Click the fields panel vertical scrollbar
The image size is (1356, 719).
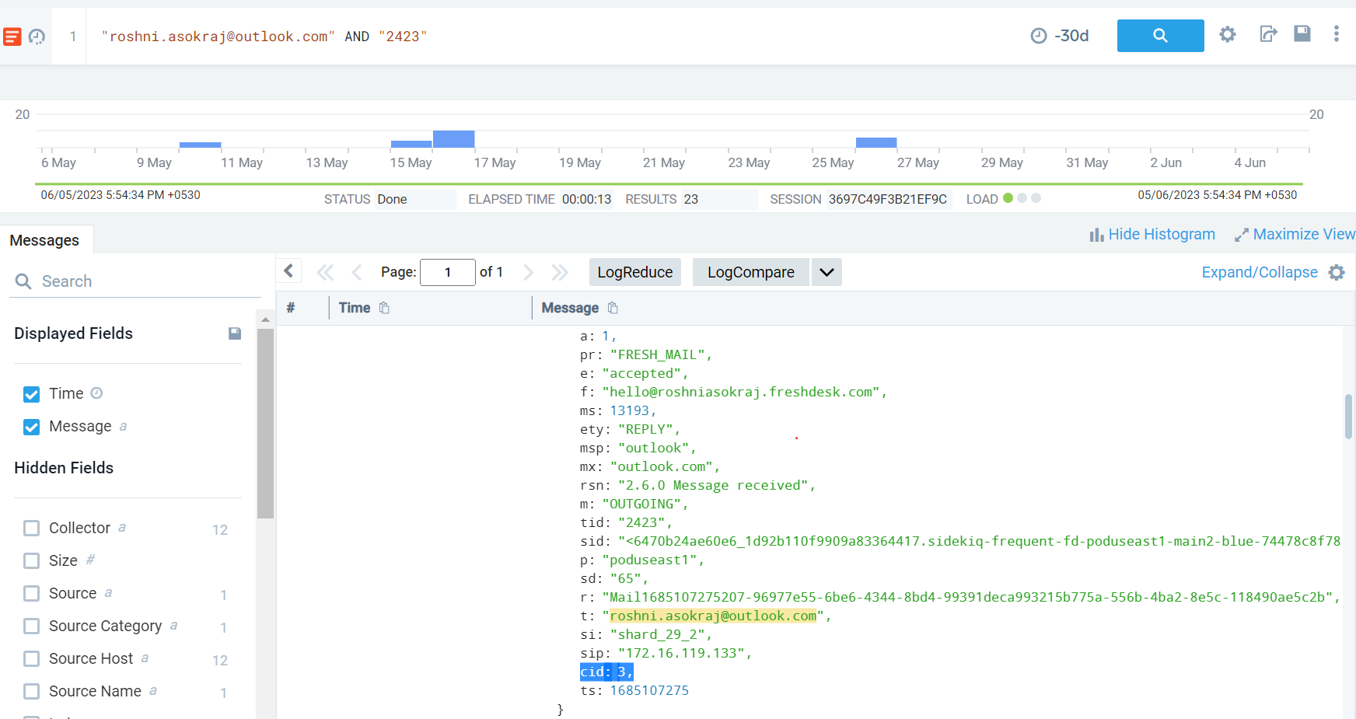pos(265,424)
